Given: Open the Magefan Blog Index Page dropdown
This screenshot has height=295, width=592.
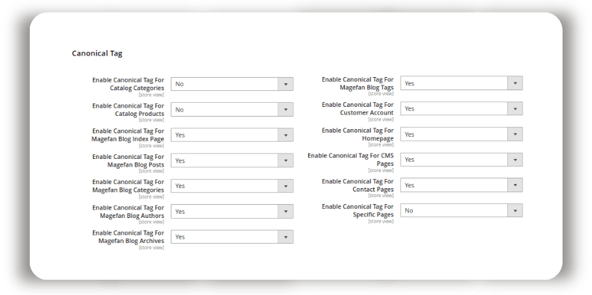Looking at the screenshot, I should pyautogui.click(x=232, y=135).
